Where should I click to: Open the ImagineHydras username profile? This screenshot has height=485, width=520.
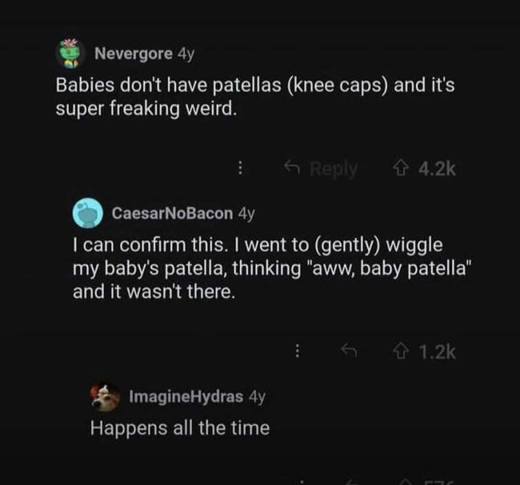186,396
